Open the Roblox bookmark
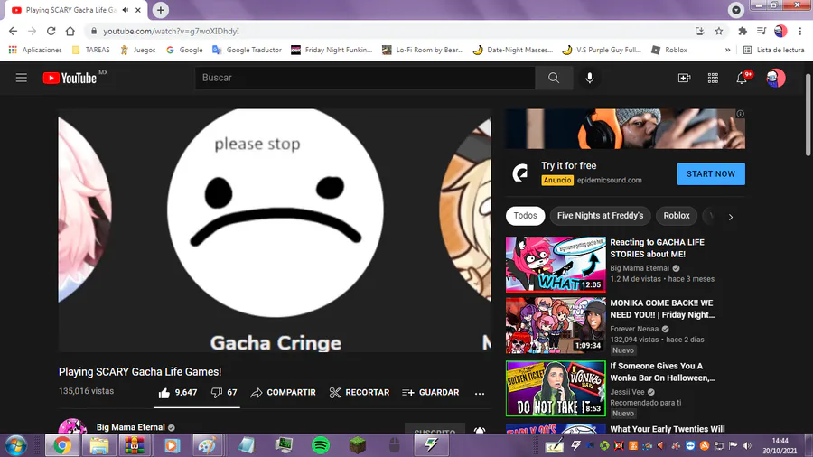The width and height of the screenshot is (813, 457). (x=669, y=50)
